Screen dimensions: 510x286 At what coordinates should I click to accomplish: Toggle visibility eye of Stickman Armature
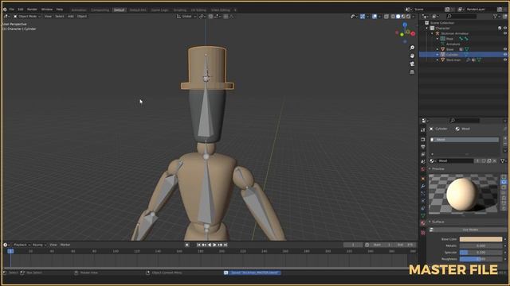tap(505, 33)
